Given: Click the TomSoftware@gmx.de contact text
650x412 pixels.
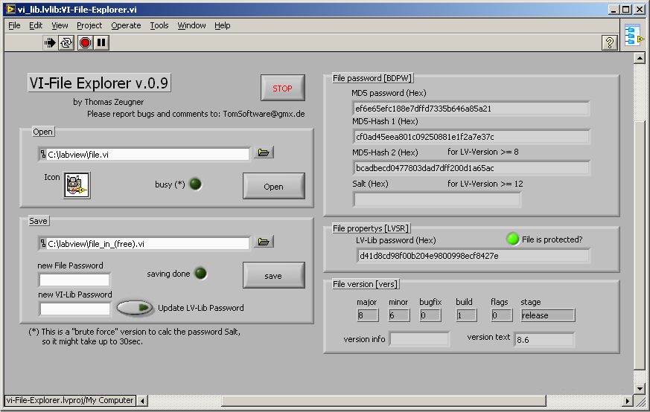Looking at the screenshot, I should (264, 114).
